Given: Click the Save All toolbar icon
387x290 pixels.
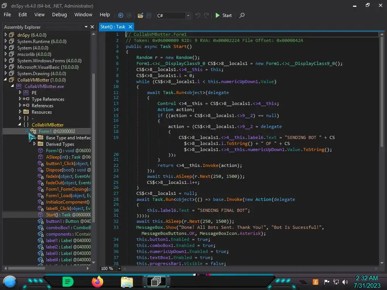Looking at the screenshot, I should pos(149,15).
